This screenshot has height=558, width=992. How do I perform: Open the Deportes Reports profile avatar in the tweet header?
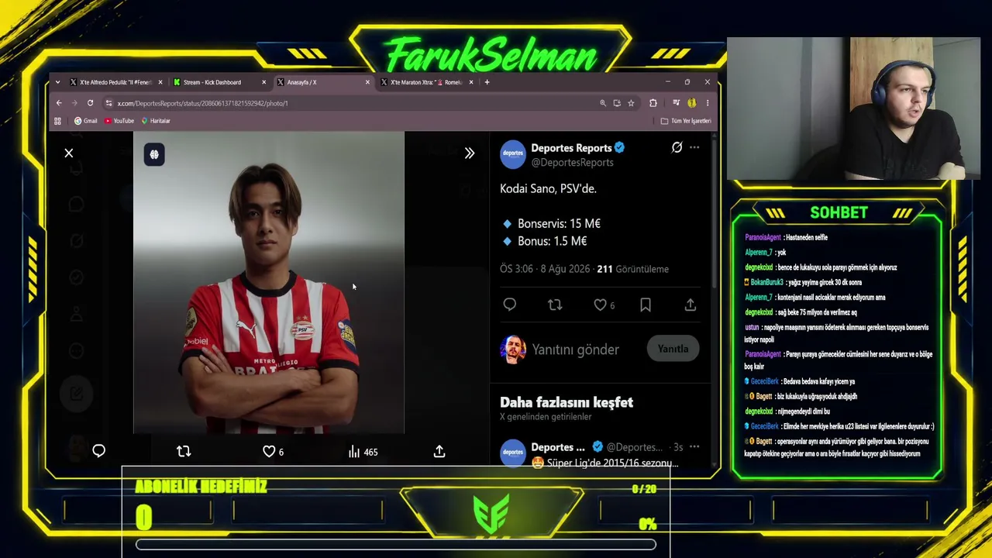click(x=513, y=154)
